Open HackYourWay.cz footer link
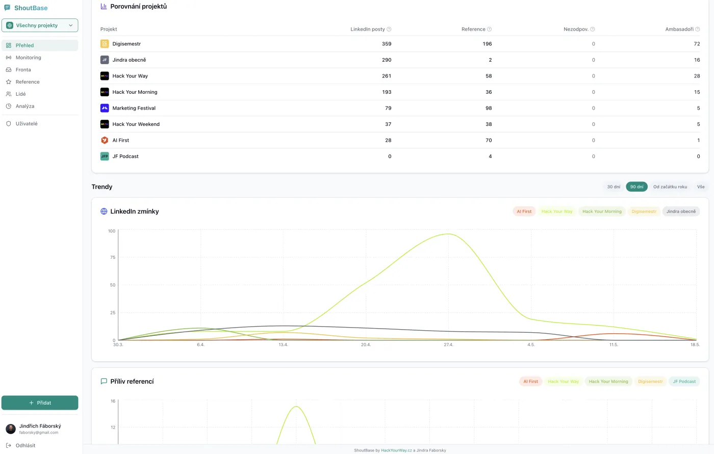 pos(396,450)
